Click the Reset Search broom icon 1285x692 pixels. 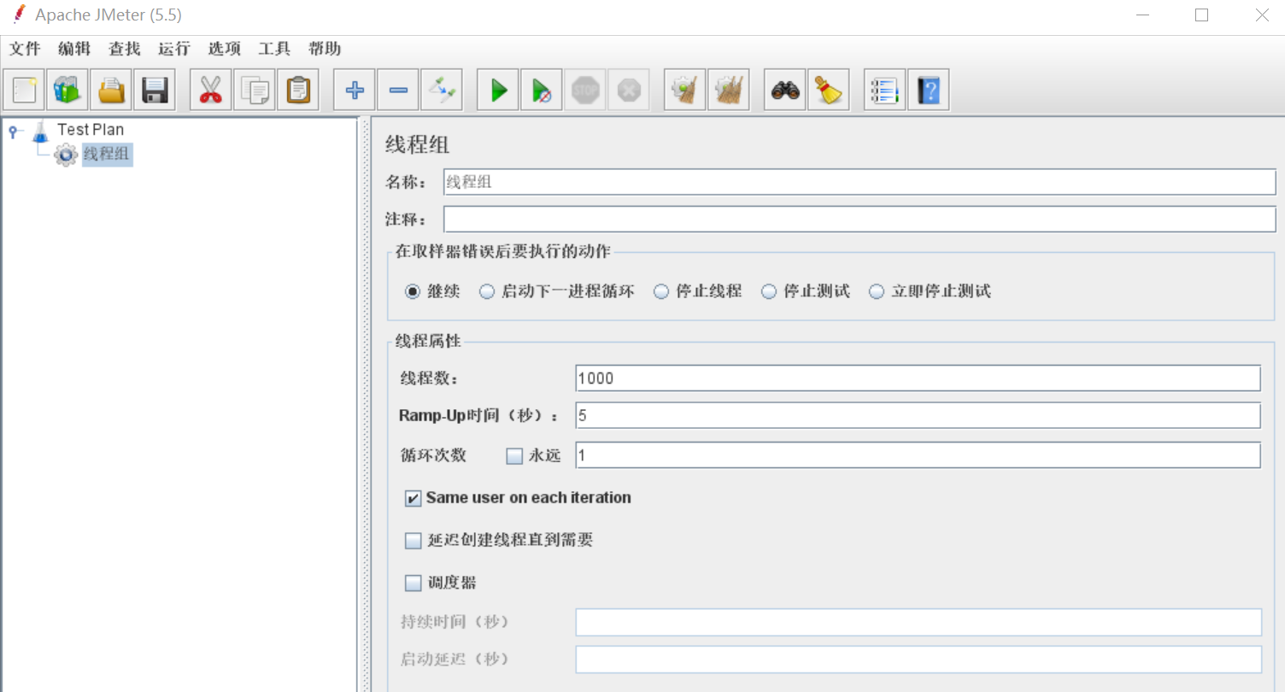(x=829, y=90)
